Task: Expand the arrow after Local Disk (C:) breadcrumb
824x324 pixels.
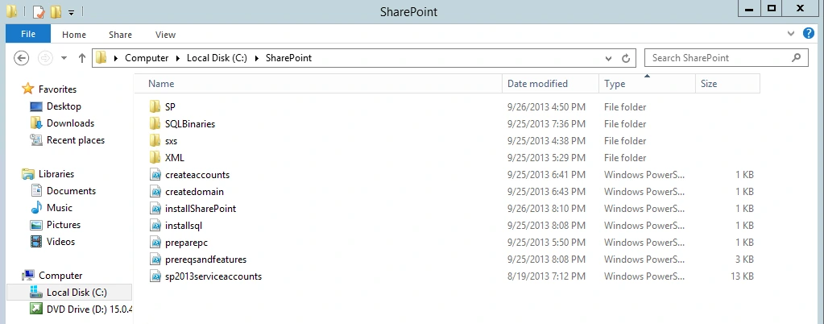Action: click(256, 58)
